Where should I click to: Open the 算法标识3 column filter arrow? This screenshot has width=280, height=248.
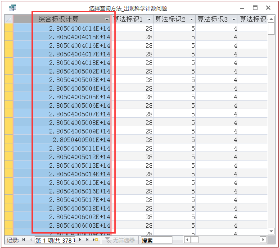(234, 19)
